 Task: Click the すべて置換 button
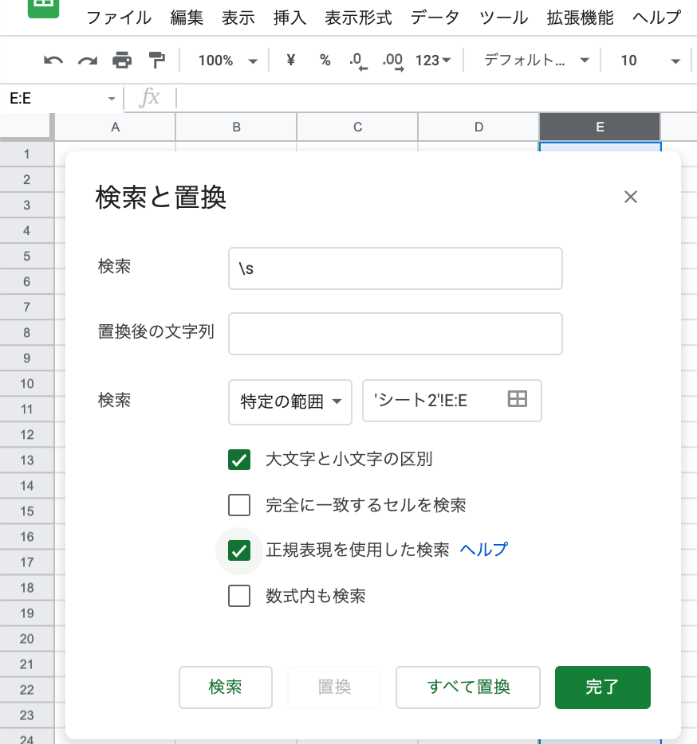468,687
